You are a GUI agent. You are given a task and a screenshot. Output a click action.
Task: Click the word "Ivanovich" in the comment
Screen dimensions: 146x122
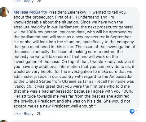pos(22,86)
